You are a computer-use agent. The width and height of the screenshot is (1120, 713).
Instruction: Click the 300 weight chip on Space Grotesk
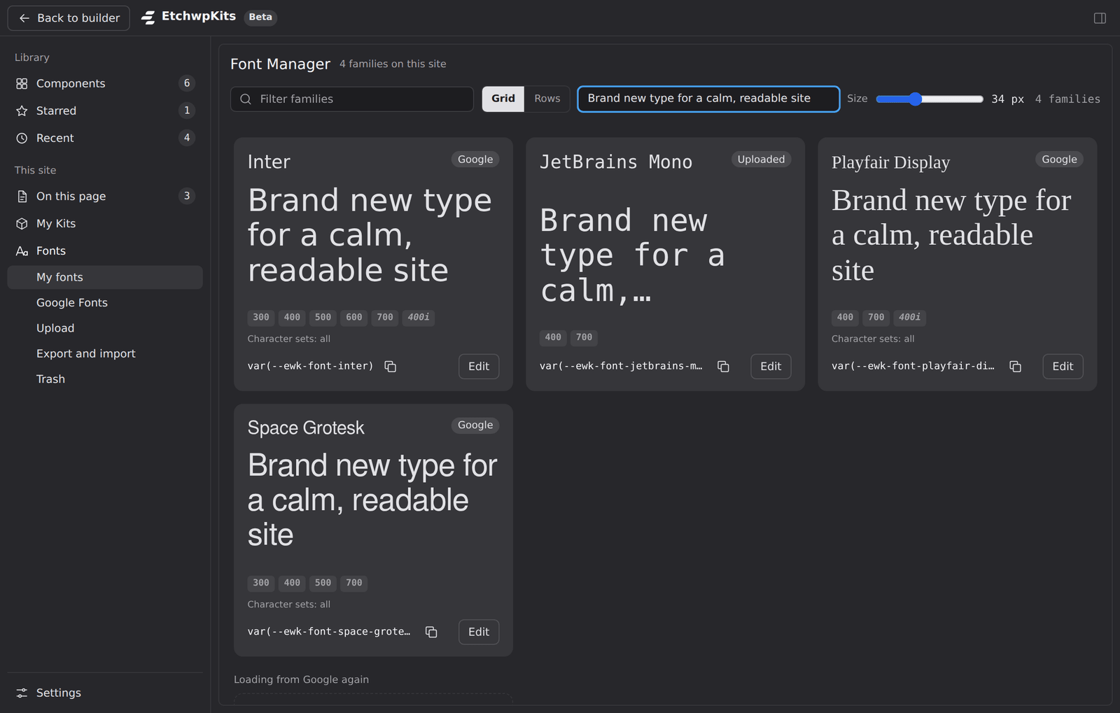(261, 583)
